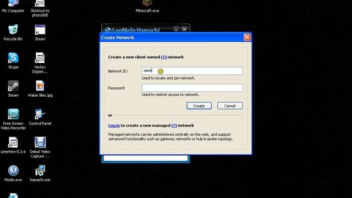The height and width of the screenshot is (198, 352).
Task: Select the hamachi.msi installer icon
Action: point(40,170)
